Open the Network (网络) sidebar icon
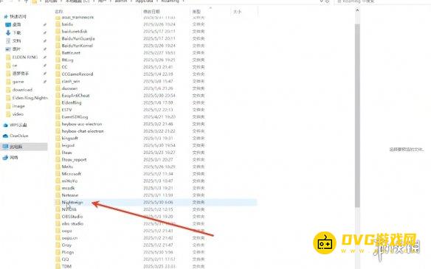Image resolution: width=431 pixels, height=269 pixels. point(5,158)
